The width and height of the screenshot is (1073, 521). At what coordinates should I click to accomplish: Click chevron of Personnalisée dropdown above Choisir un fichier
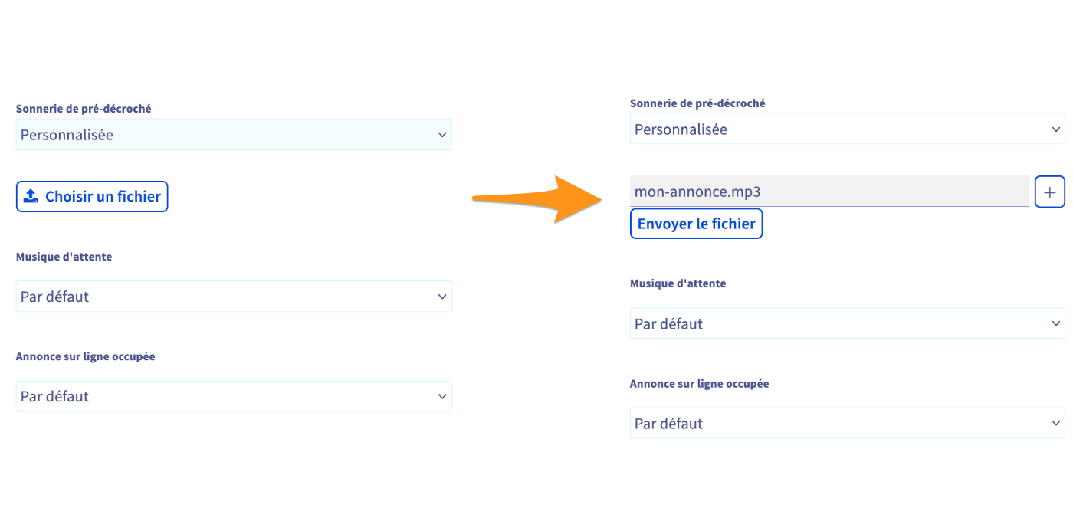(442, 135)
